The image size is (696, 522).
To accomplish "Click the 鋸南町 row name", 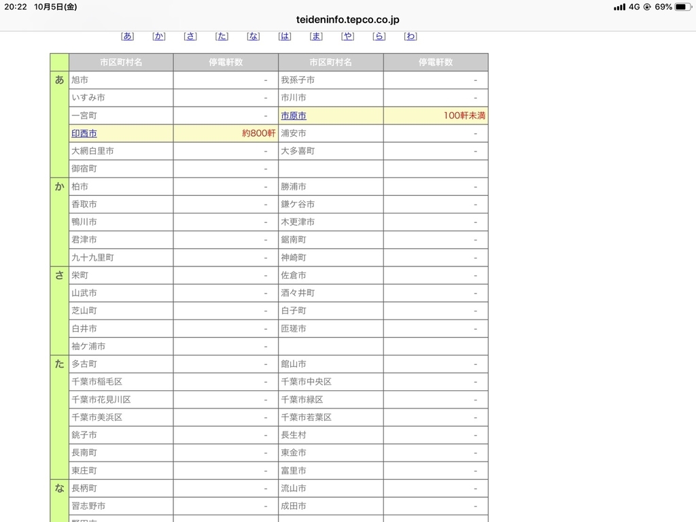I will 294,240.
